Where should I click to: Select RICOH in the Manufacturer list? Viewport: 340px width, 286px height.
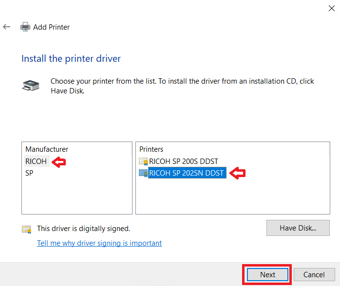click(x=36, y=161)
